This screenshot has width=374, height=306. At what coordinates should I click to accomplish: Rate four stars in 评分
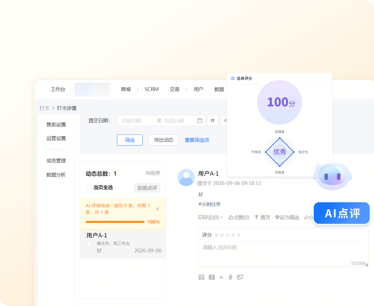pos(233,235)
